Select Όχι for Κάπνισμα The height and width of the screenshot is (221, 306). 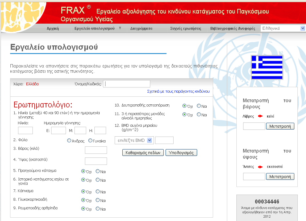(x=83, y=192)
